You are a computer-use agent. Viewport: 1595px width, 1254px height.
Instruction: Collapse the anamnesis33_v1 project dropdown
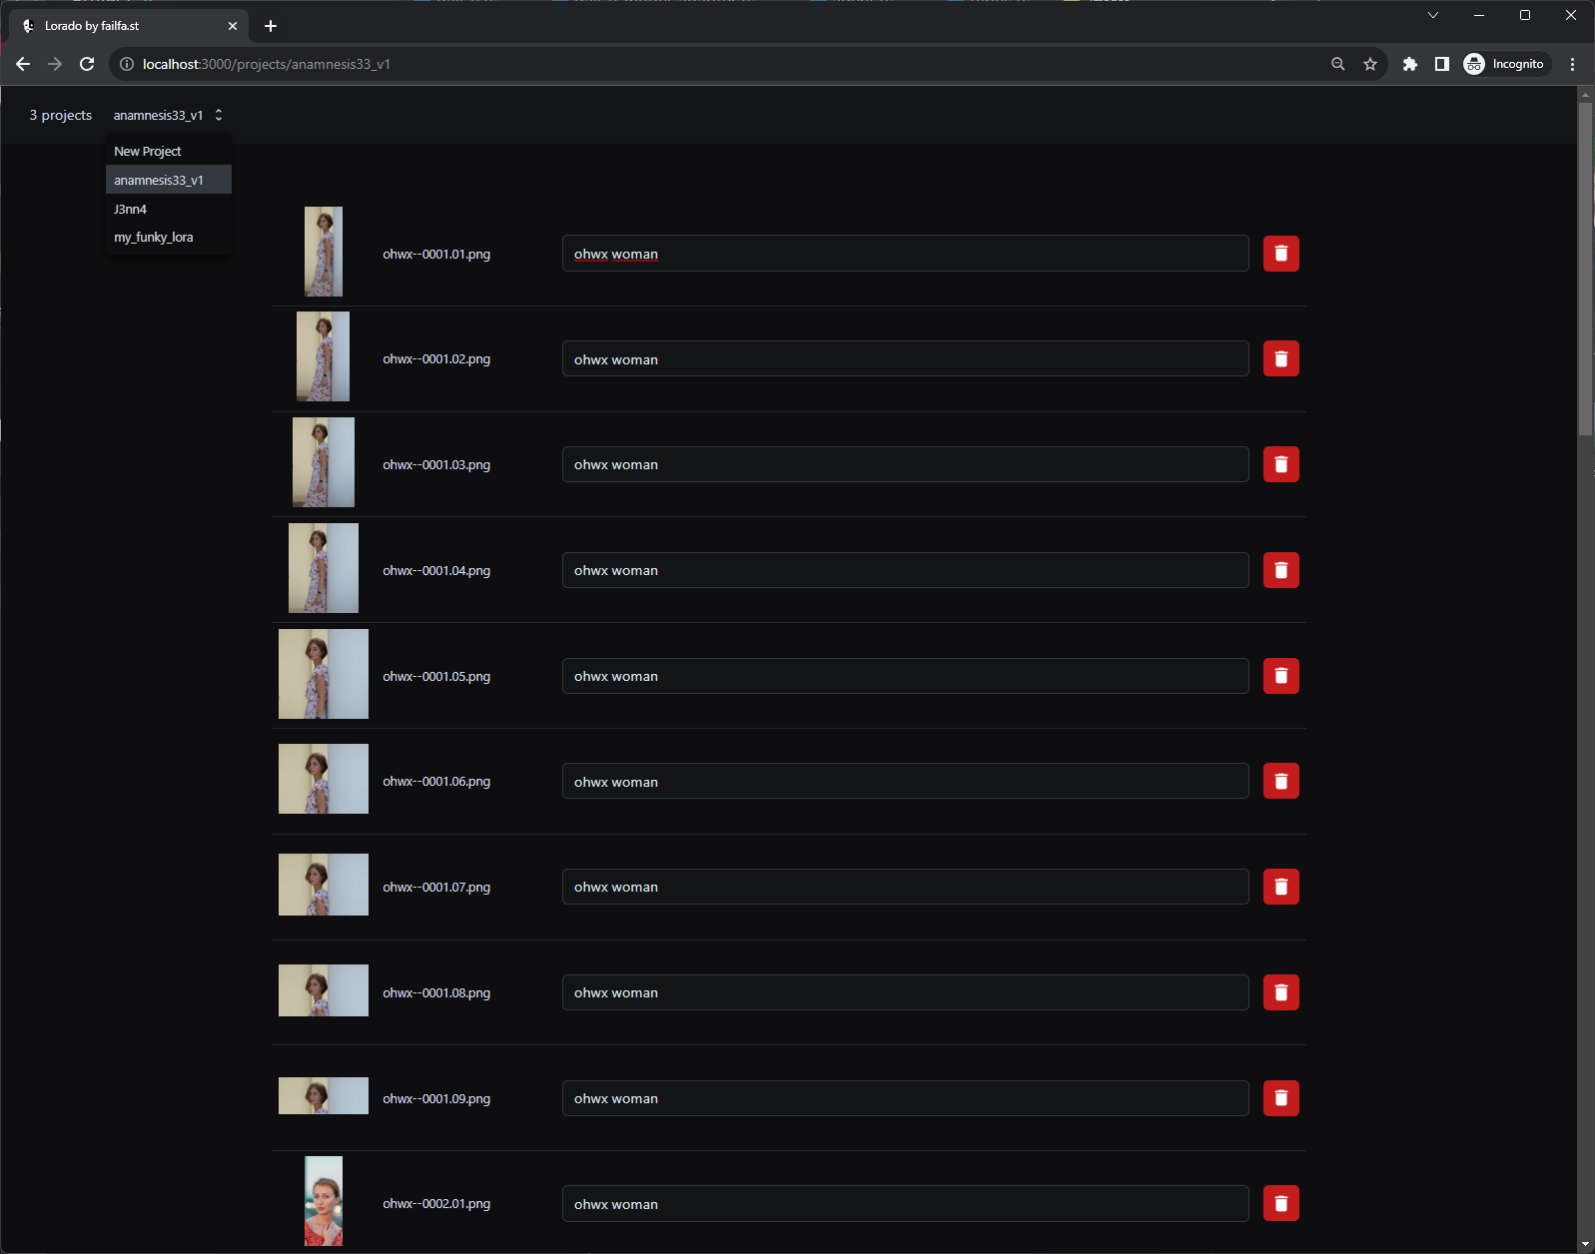(168, 116)
